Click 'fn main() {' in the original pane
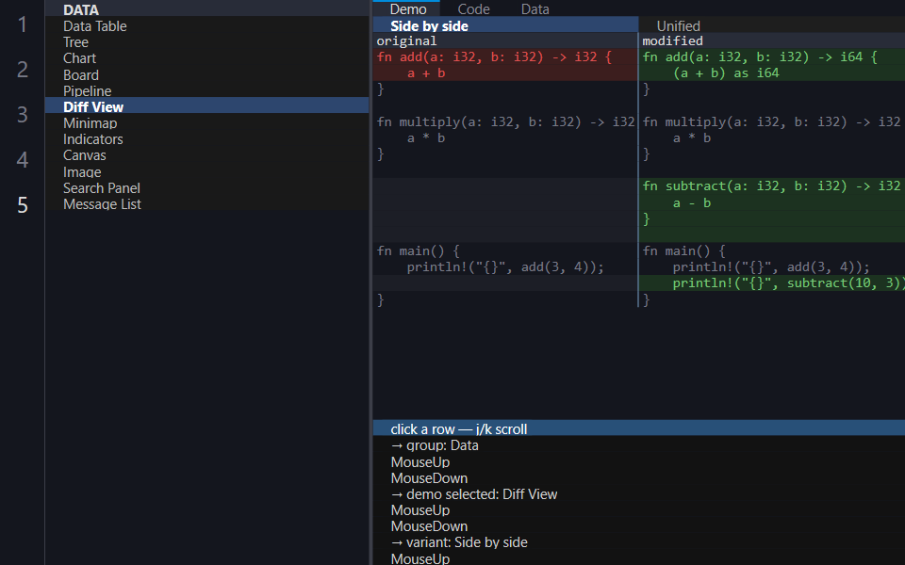 pyautogui.click(x=505, y=250)
